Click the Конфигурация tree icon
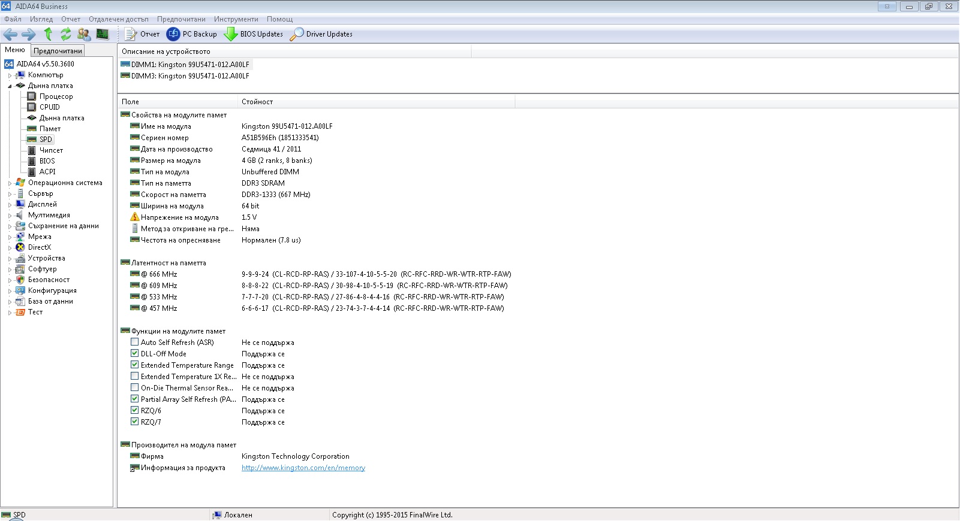The width and height of the screenshot is (960, 521). point(20,290)
